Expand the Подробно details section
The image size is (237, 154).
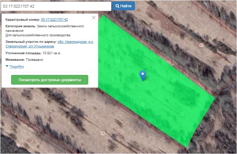(16, 67)
